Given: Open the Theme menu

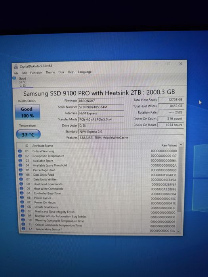Looking at the screenshot, I should coord(50,72).
